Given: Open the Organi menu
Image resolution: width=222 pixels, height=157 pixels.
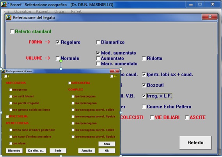Looking at the screenshot, I should (x=60, y=11).
